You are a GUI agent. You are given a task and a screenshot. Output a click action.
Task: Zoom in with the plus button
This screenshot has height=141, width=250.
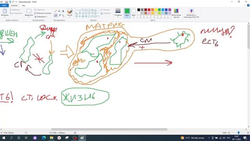[248, 133]
